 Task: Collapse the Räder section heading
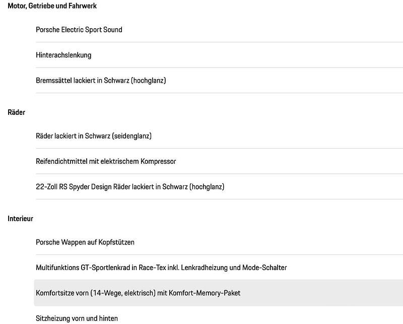pos(17,112)
